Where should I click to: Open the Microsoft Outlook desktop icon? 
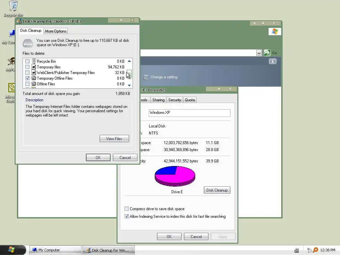tap(10, 93)
